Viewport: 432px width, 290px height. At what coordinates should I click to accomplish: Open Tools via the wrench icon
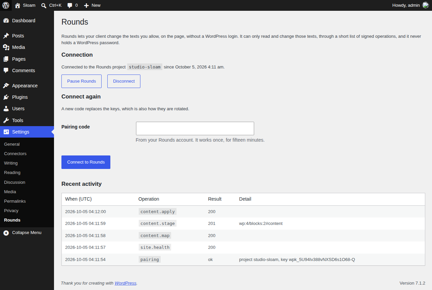(6, 120)
